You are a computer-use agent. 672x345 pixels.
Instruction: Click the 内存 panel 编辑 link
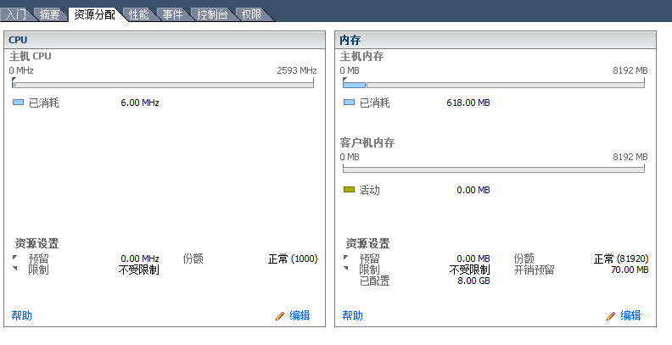point(630,316)
